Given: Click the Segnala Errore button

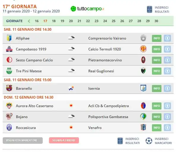Looking at the screenshot, I should tap(64, 140).
